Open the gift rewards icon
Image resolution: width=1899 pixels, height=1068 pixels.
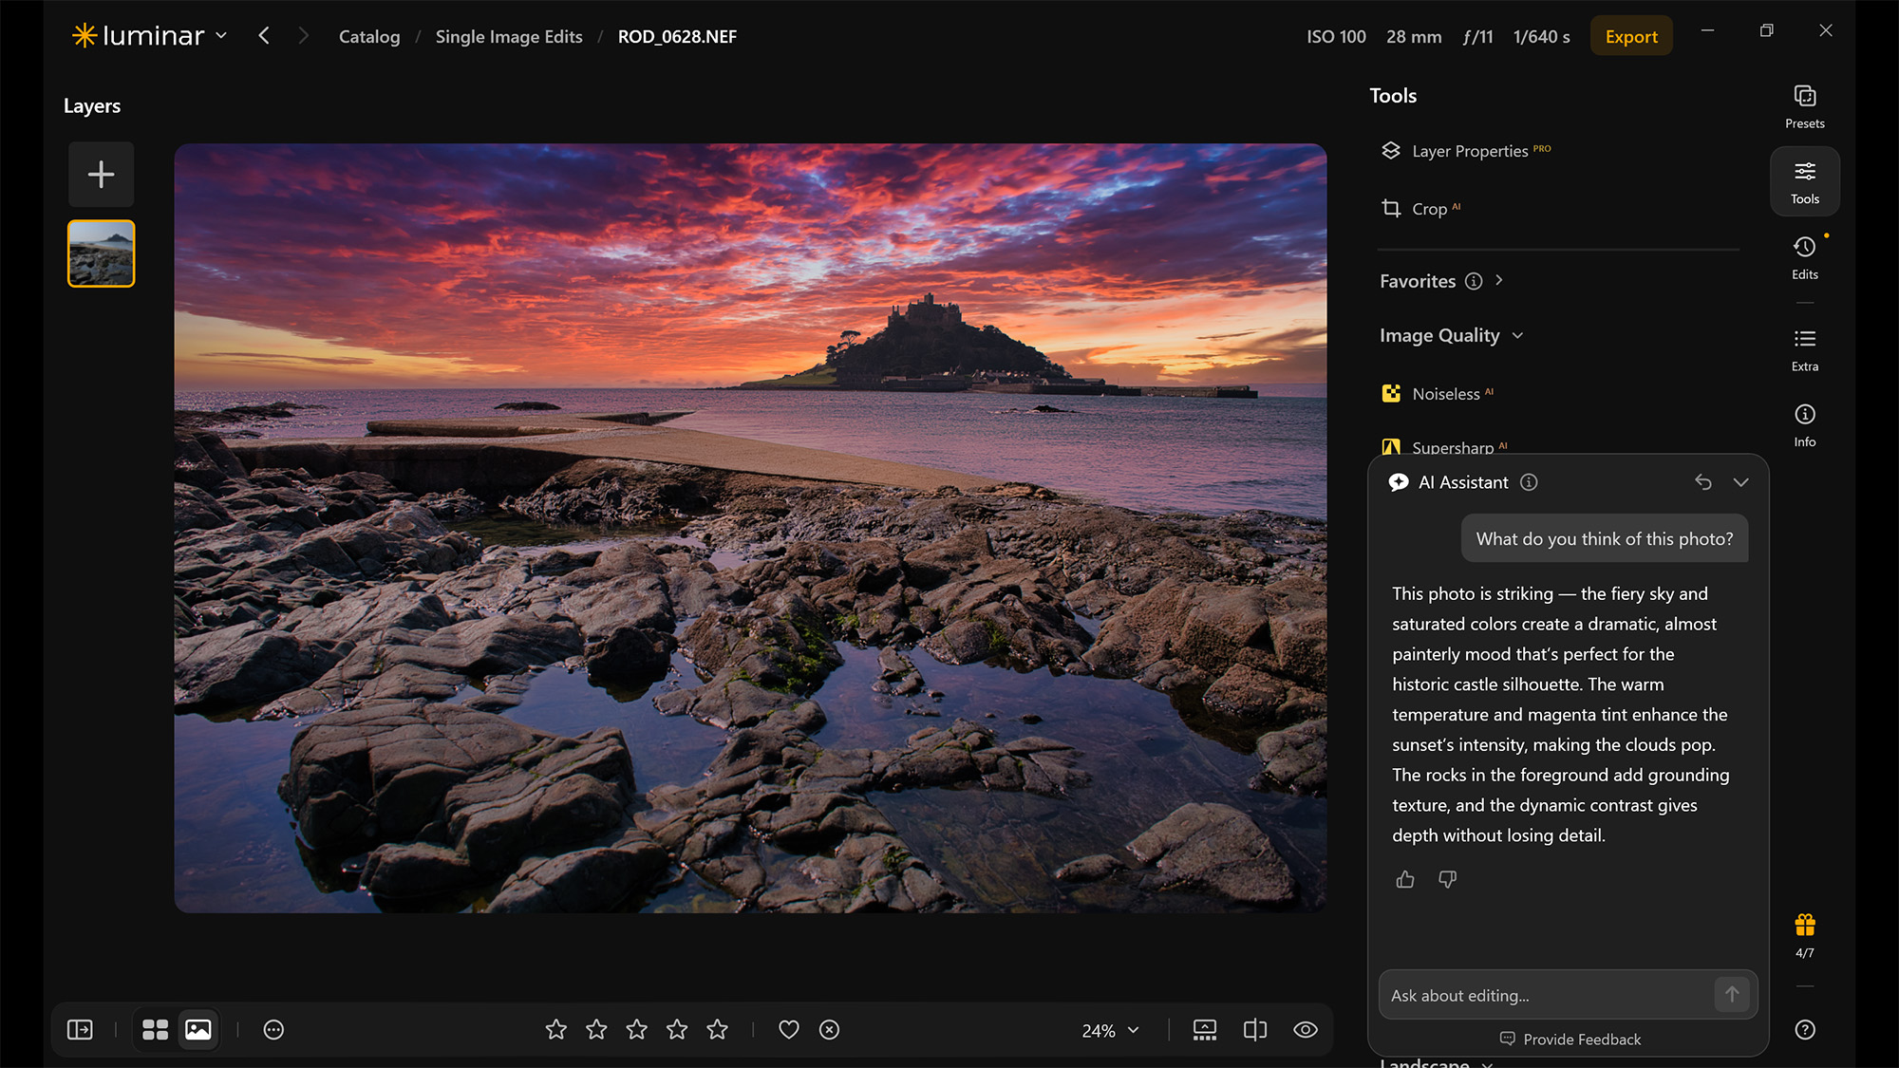pyautogui.click(x=1804, y=925)
